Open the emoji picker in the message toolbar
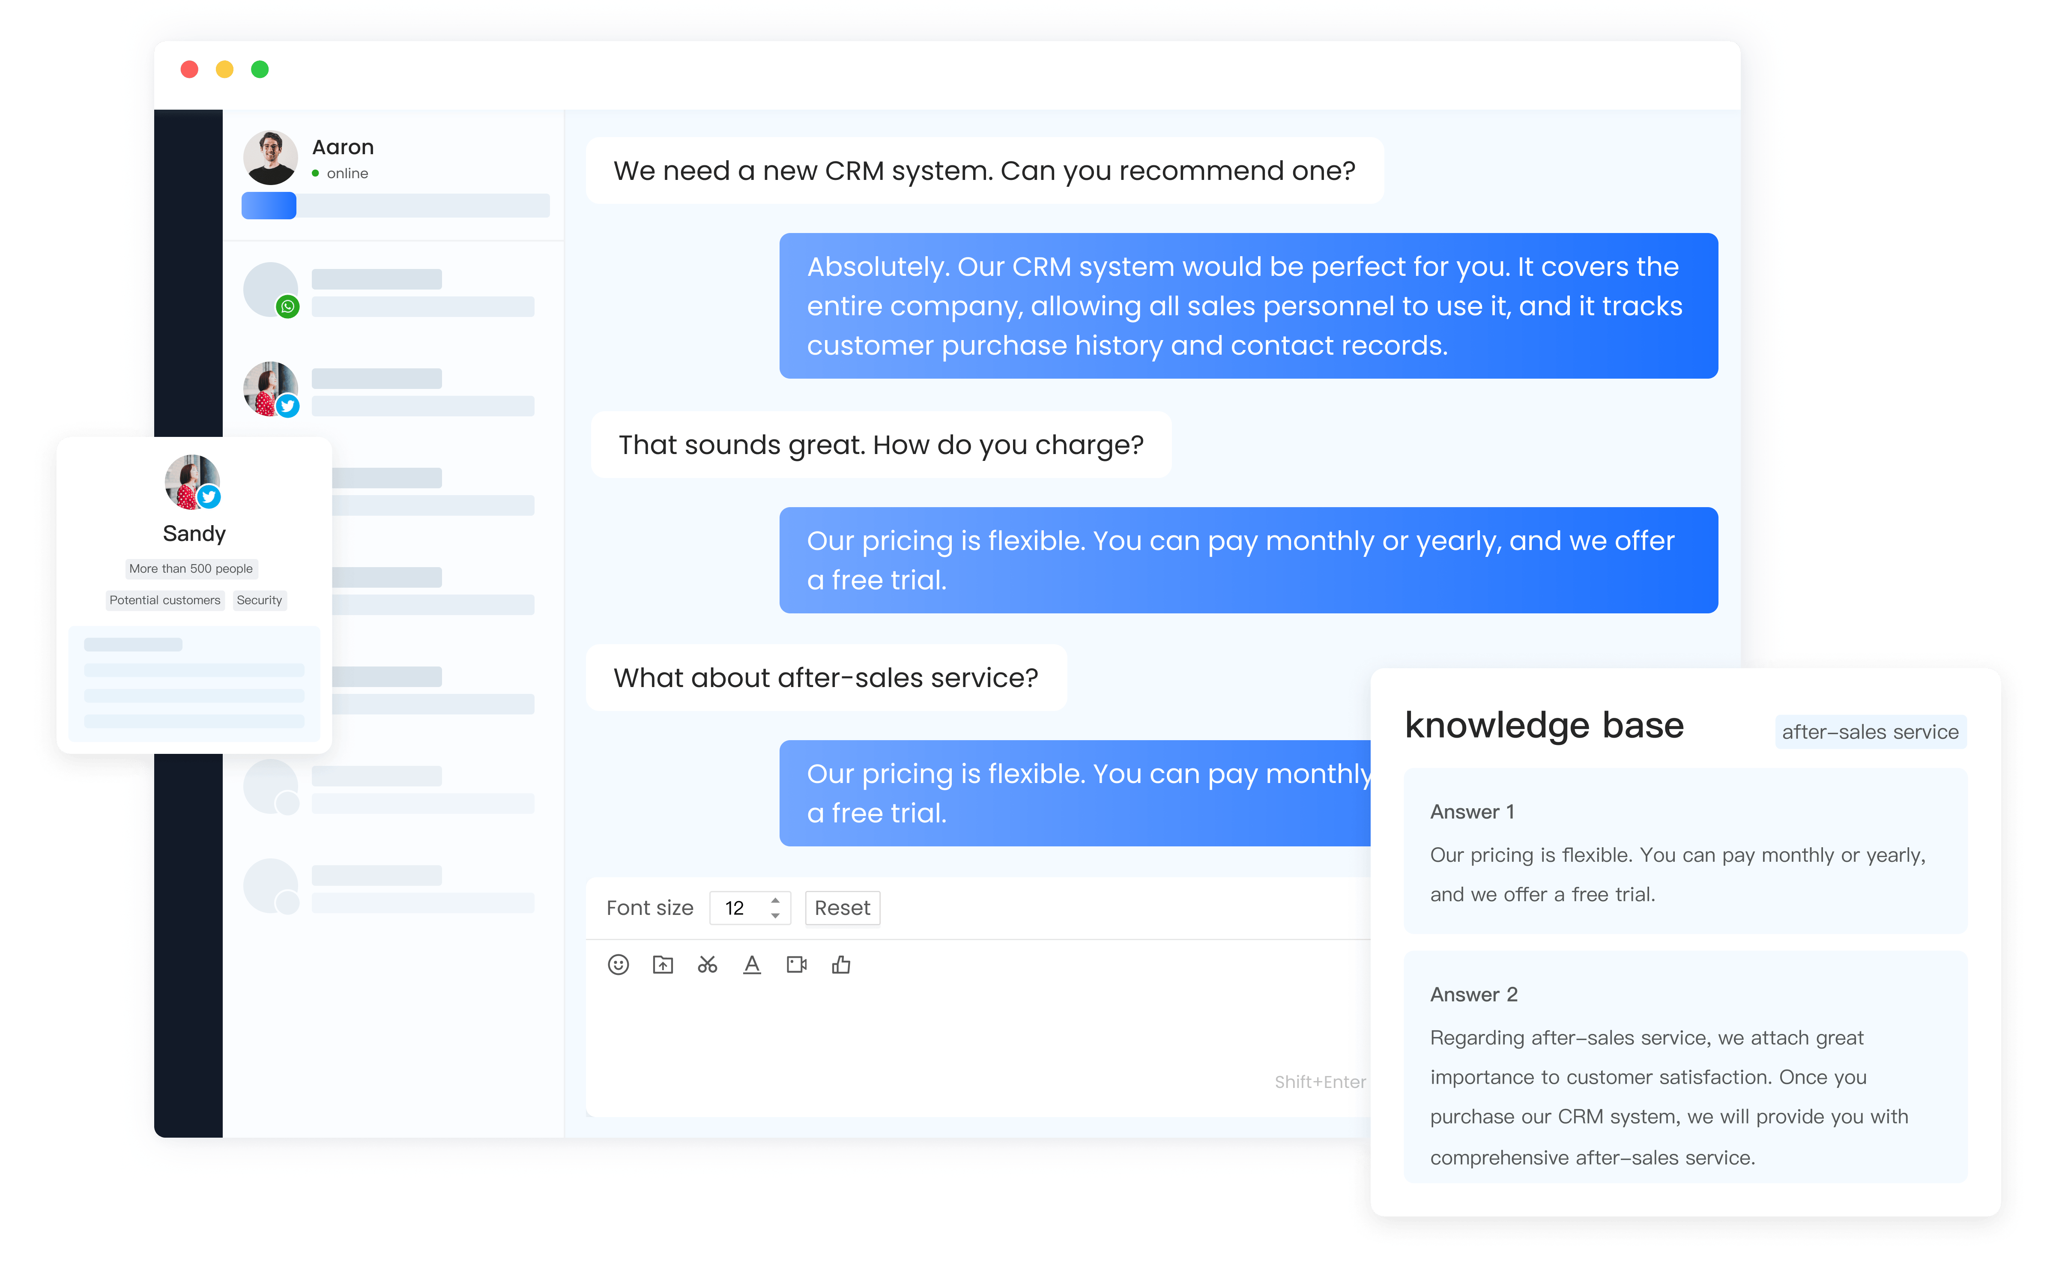Viewport: 2056px width, 1285px height. coord(619,965)
